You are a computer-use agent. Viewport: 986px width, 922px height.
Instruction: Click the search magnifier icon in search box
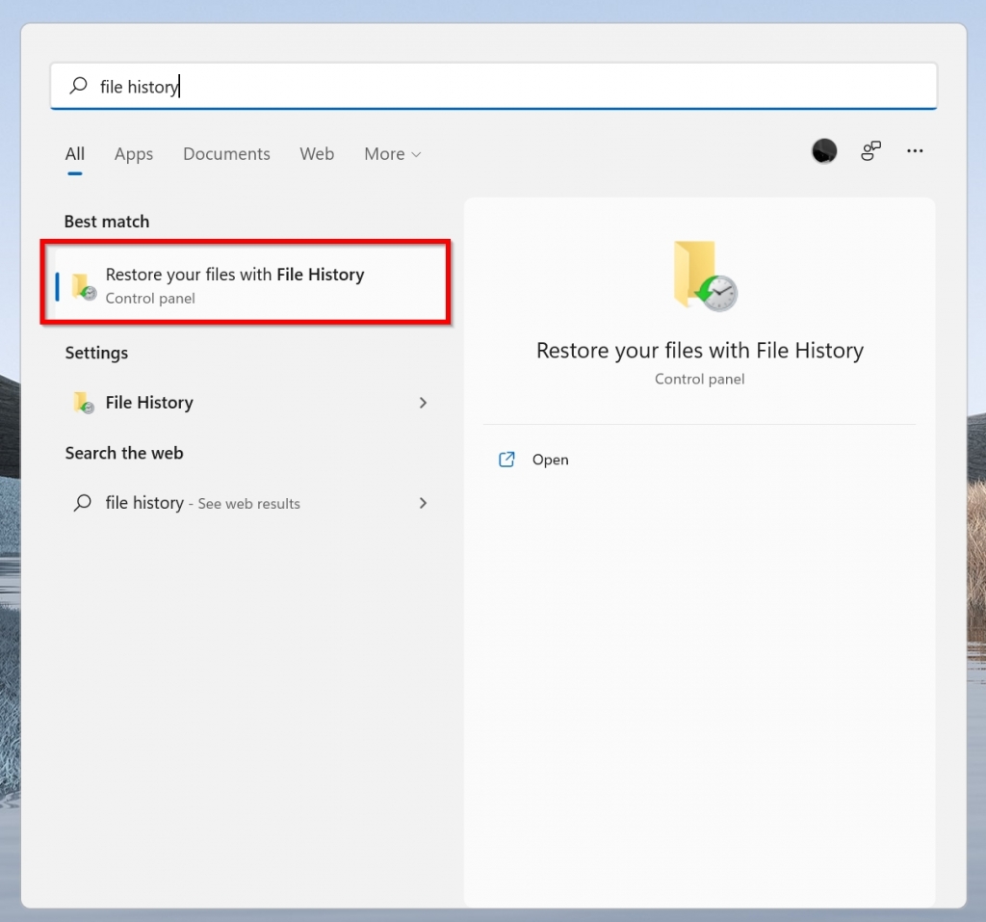coord(77,86)
